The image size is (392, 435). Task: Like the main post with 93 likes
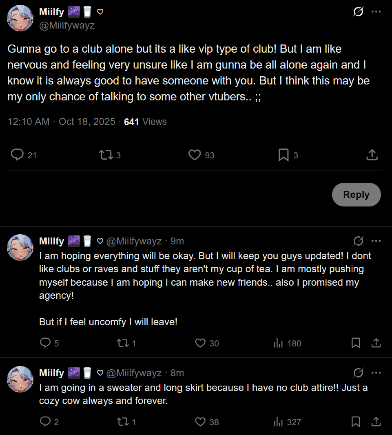pos(195,155)
